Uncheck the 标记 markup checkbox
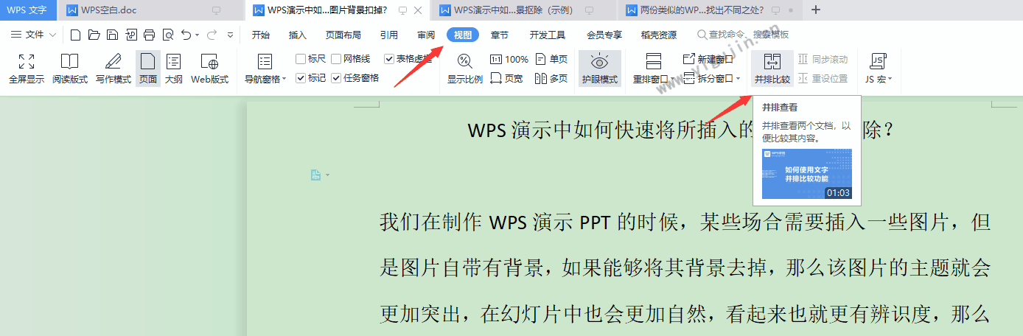 click(x=301, y=77)
